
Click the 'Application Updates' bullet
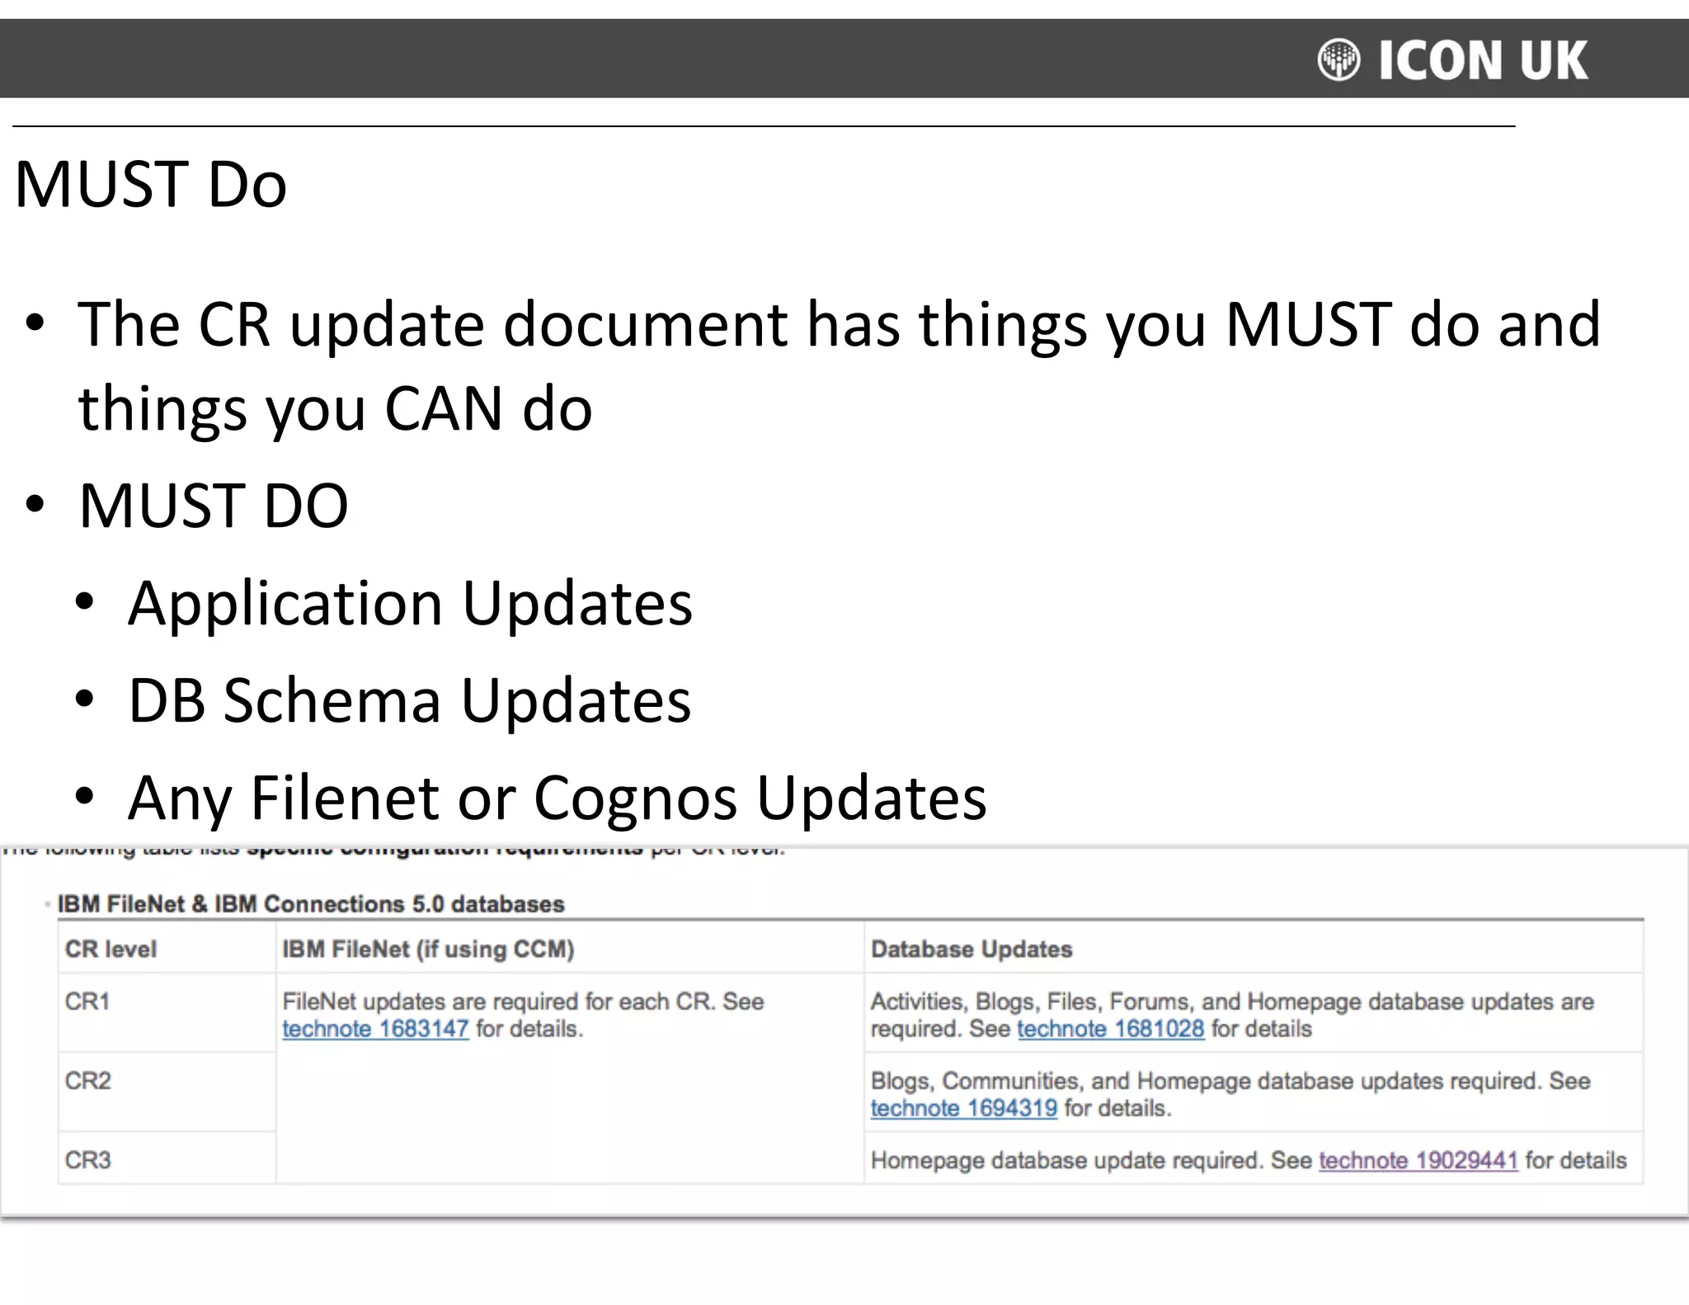[x=410, y=603]
